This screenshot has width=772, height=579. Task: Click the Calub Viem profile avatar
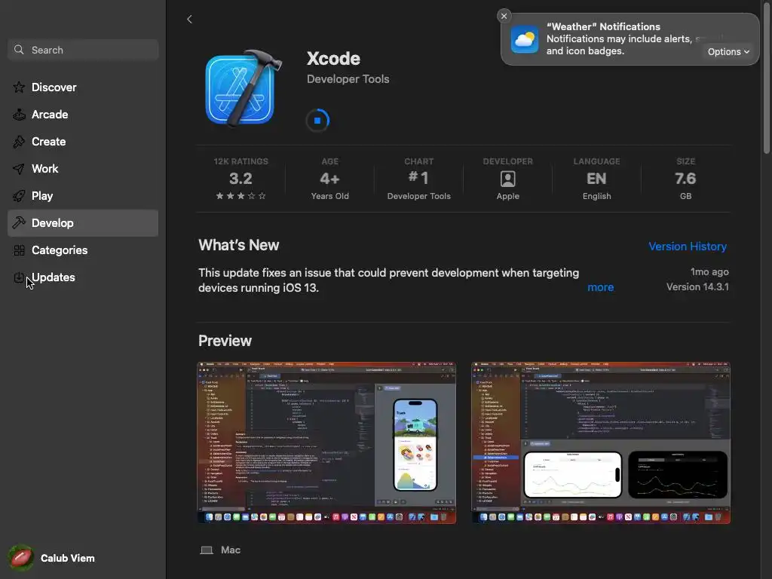click(x=20, y=558)
